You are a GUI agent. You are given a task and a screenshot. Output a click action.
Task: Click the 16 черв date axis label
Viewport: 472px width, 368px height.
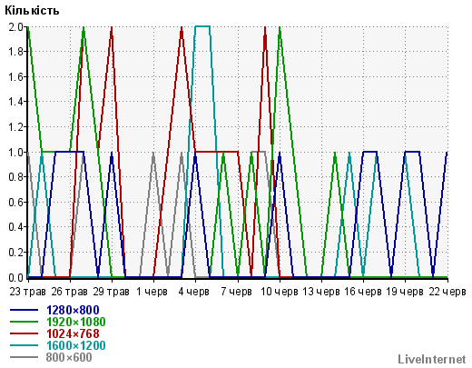pos(363,292)
